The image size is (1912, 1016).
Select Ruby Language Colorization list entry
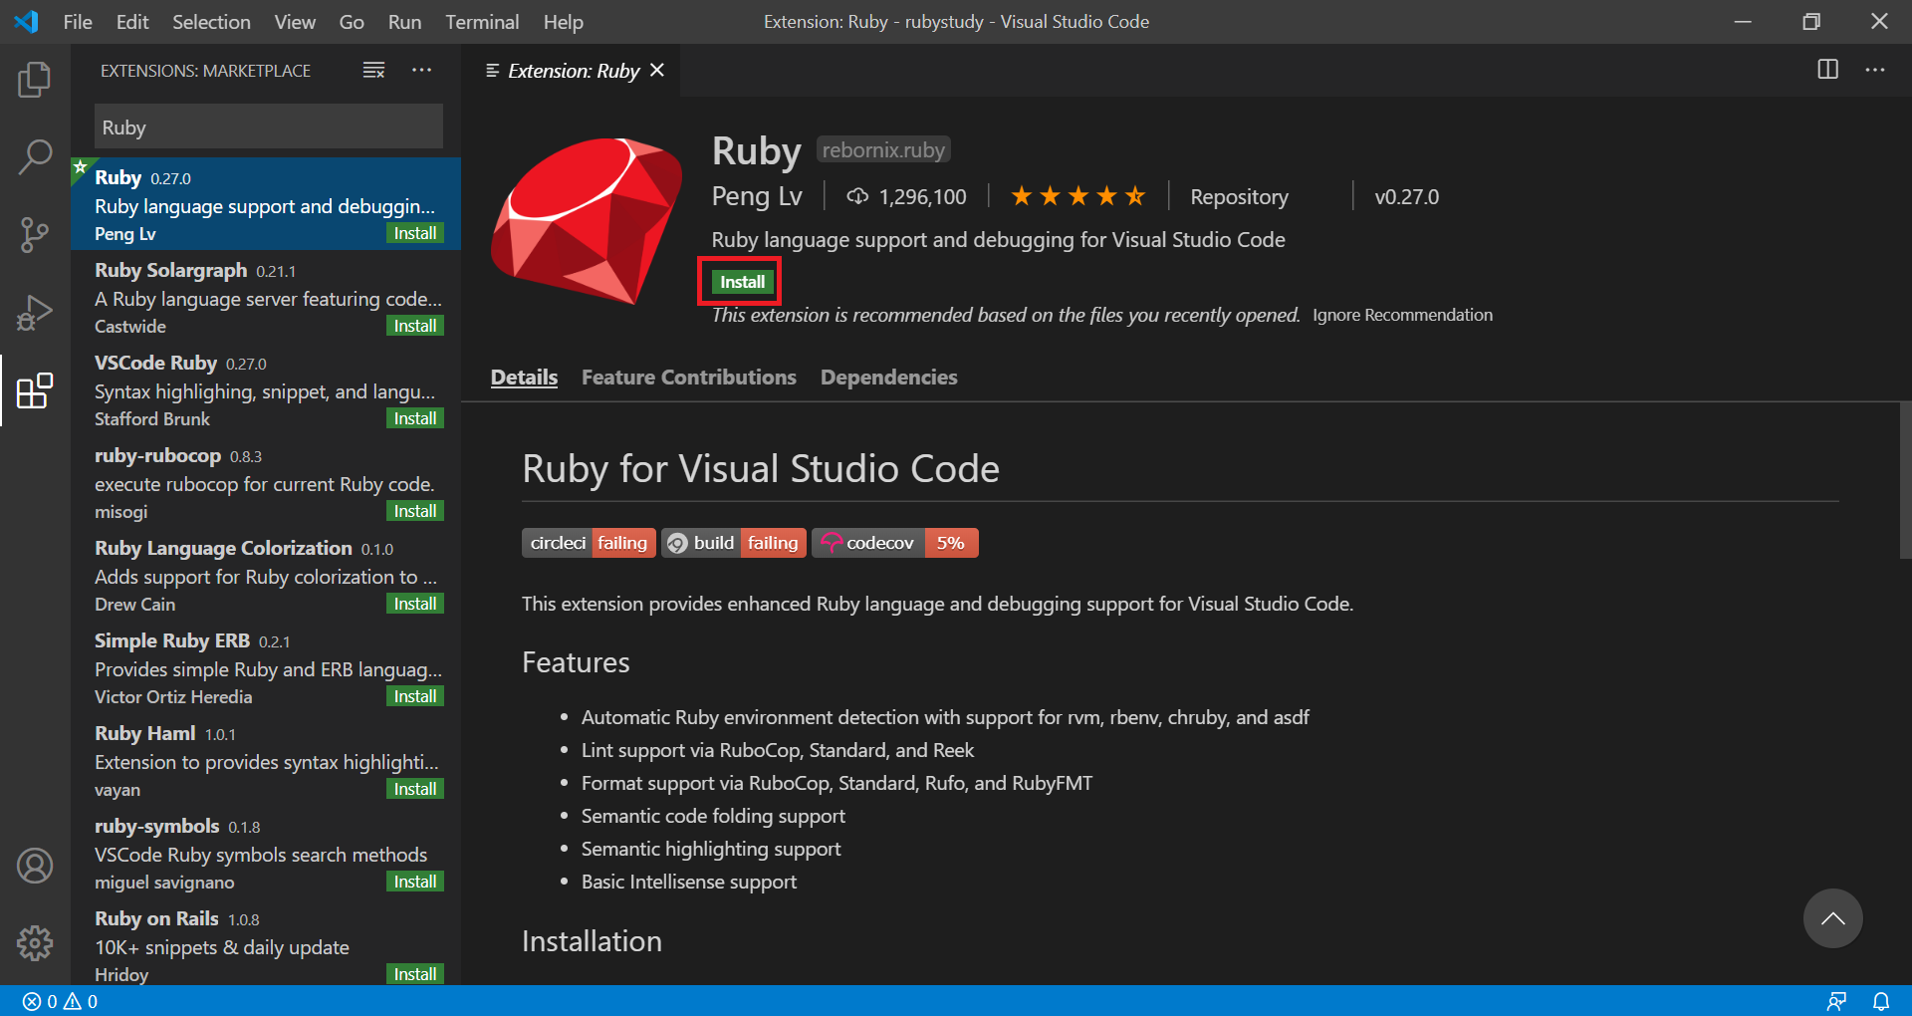click(x=266, y=575)
